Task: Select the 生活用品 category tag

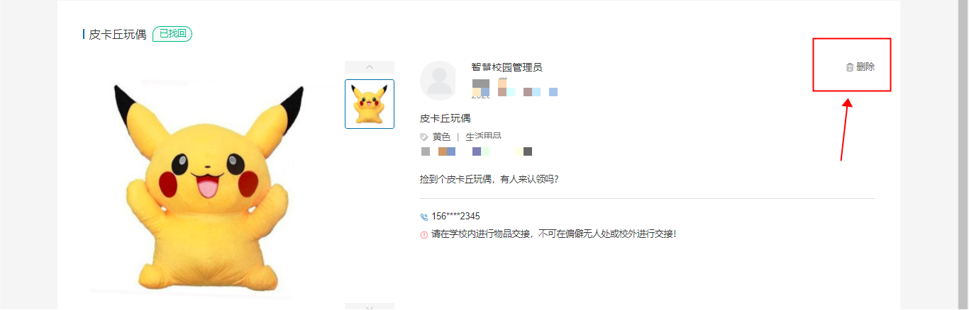Action: click(483, 137)
